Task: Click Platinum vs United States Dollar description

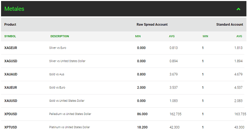Action: pyautogui.click(x=70, y=127)
